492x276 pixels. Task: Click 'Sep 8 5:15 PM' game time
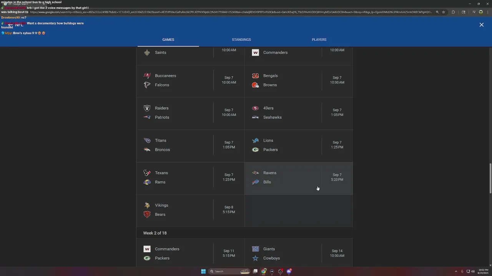(x=229, y=210)
